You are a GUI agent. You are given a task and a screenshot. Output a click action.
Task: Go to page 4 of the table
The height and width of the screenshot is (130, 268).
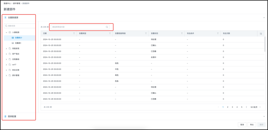(237, 107)
